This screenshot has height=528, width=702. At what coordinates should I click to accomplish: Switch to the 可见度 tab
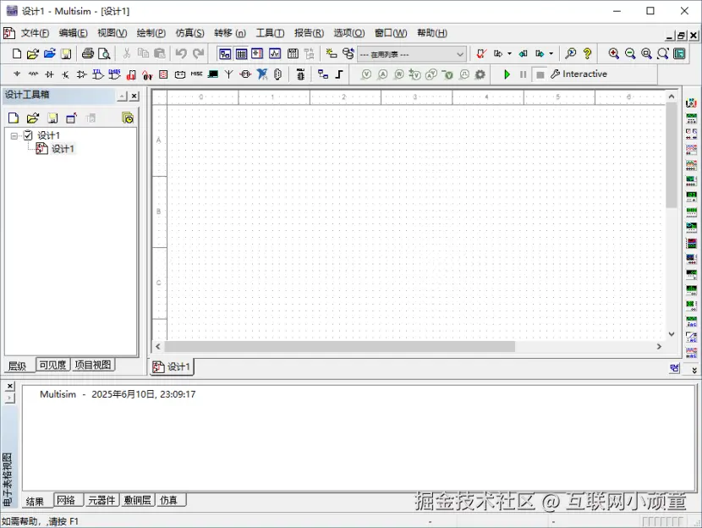pos(52,365)
